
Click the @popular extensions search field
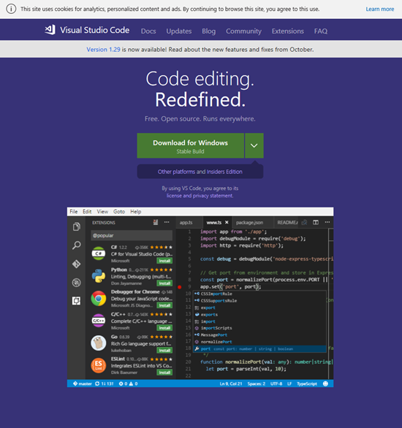click(132, 236)
